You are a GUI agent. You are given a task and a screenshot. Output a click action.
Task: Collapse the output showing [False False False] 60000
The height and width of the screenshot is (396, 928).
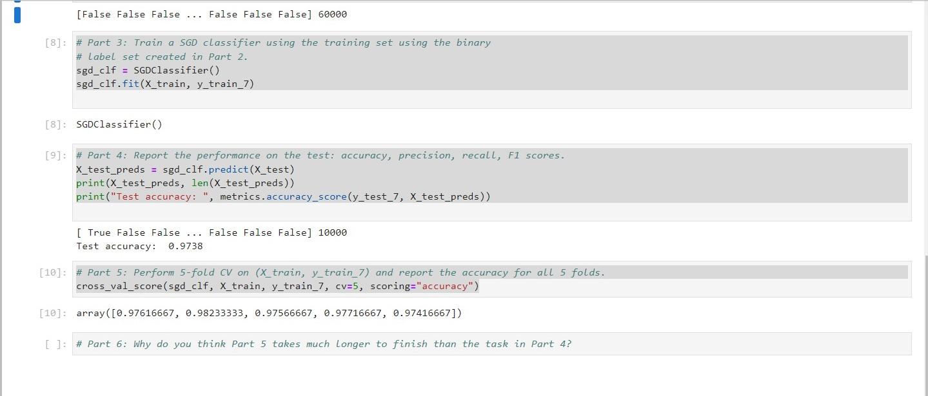click(x=17, y=14)
